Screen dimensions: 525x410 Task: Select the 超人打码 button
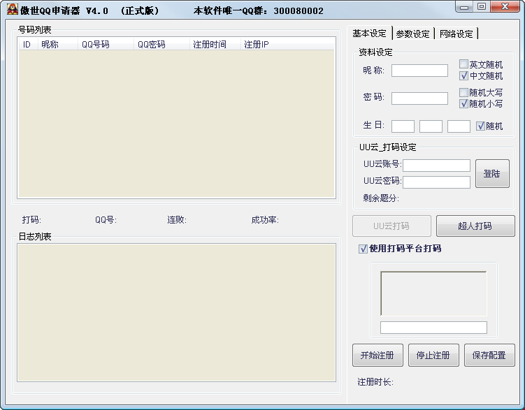tap(475, 226)
